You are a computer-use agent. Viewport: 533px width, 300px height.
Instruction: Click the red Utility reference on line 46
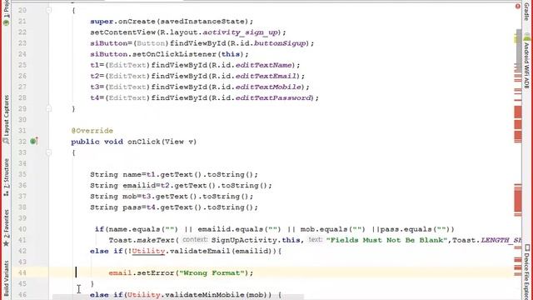(143, 294)
